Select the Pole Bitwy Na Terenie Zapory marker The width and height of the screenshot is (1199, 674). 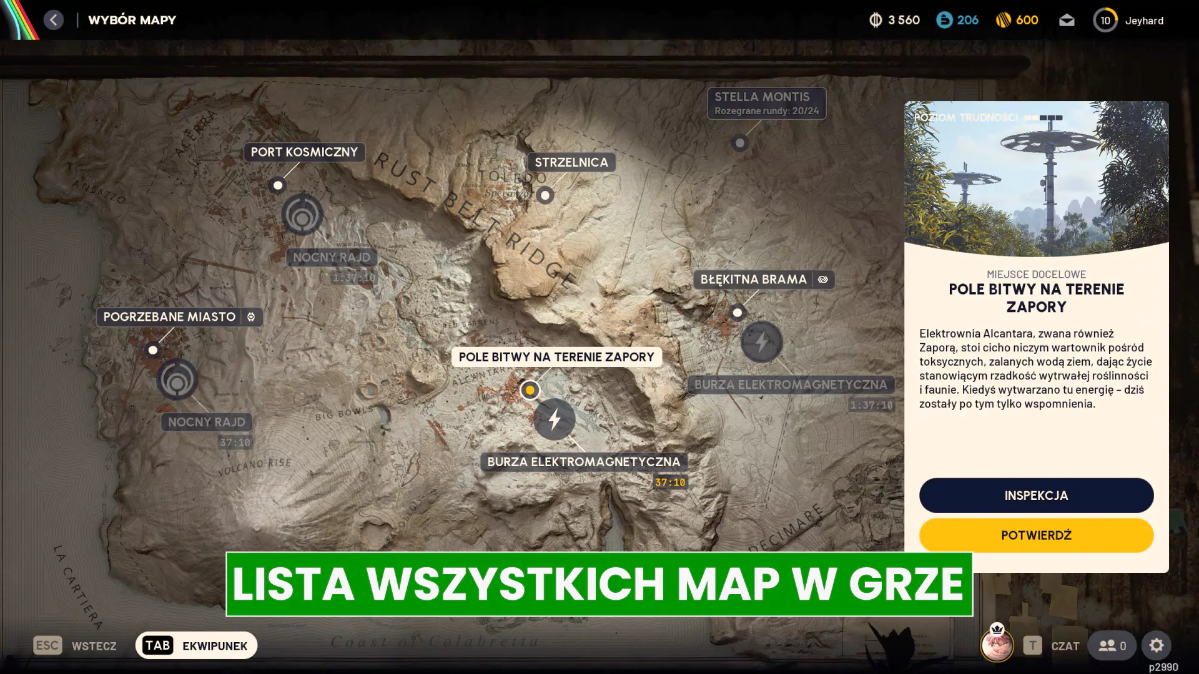pyautogui.click(x=530, y=389)
